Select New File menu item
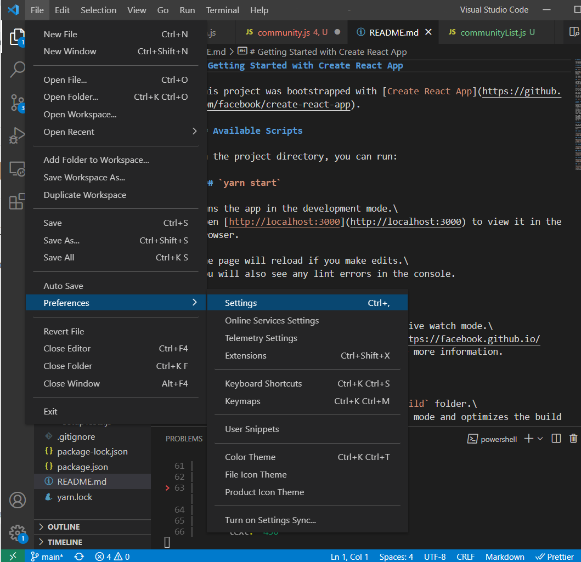Image resolution: width=581 pixels, height=562 pixels. 116,34
